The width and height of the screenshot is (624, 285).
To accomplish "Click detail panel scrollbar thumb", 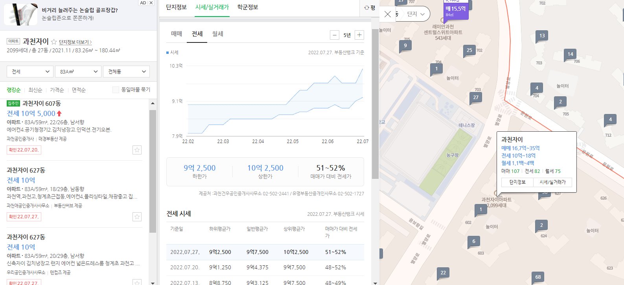I will tap(375, 104).
